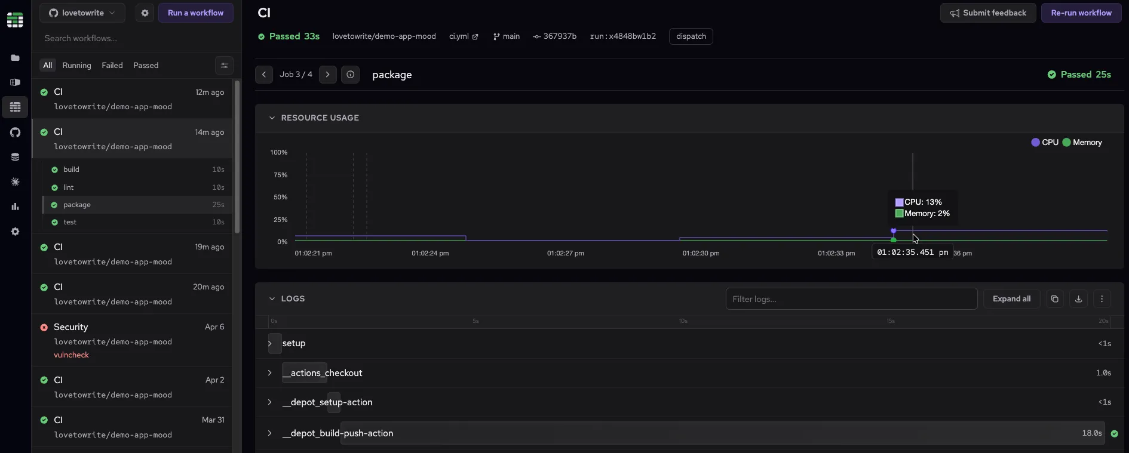Image resolution: width=1129 pixels, height=453 pixels.
Task: Select the All filter tab
Action: click(48, 66)
